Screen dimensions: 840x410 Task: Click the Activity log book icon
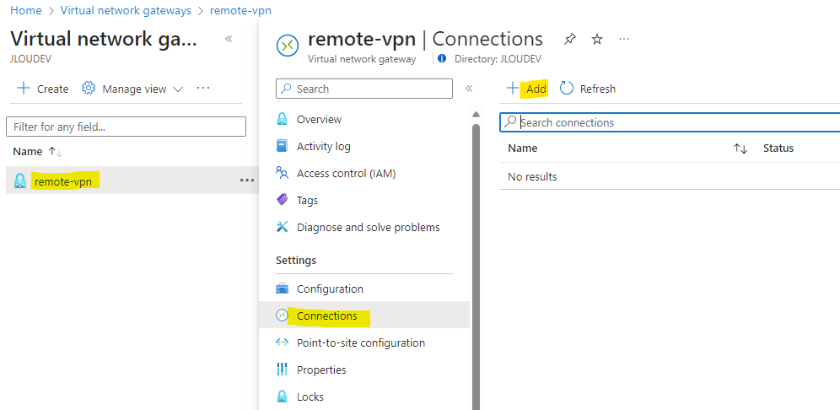click(x=282, y=146)
